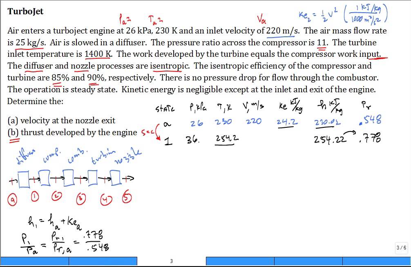This screenshot has width=411, height=267.
Task: Jump to page 6 segment in bottom page strip
Action: [x=377, y=261]
